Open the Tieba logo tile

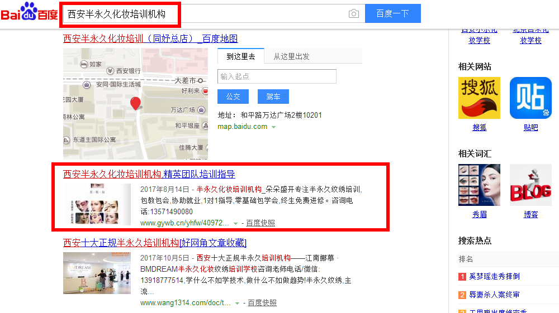[x=530, y=98]
